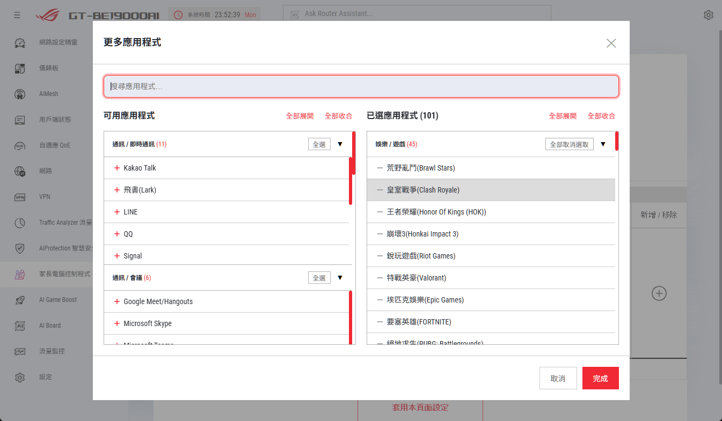Add Microsoft Skype via plus icon
The width and height of the screenshot is (722, 421).
[x=117, y=323]
